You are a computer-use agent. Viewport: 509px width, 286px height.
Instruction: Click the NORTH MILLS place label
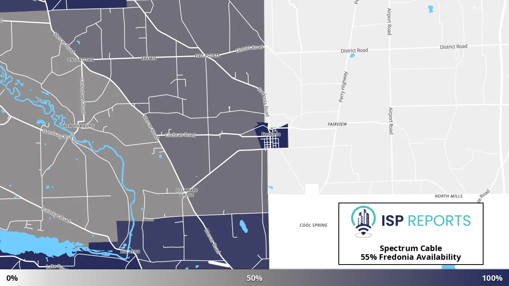[449, 196]
